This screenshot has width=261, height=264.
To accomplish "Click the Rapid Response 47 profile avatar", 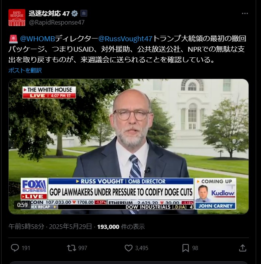I will coord(17,17).
